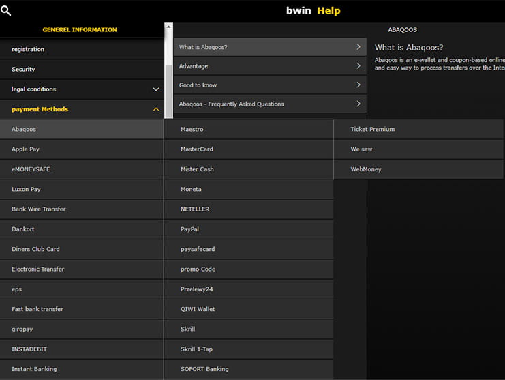
Task: Select Fast bank transfer option
Action: (82, 309)
